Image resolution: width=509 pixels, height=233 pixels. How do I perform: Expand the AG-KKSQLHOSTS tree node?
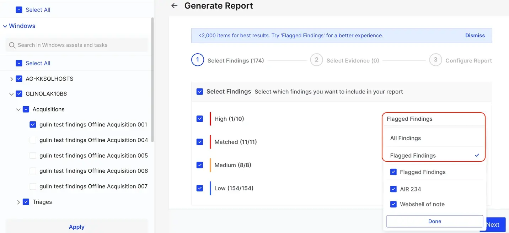[x=11, y=79]
